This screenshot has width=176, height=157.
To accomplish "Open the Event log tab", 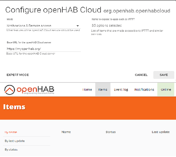I will [121, 89].
